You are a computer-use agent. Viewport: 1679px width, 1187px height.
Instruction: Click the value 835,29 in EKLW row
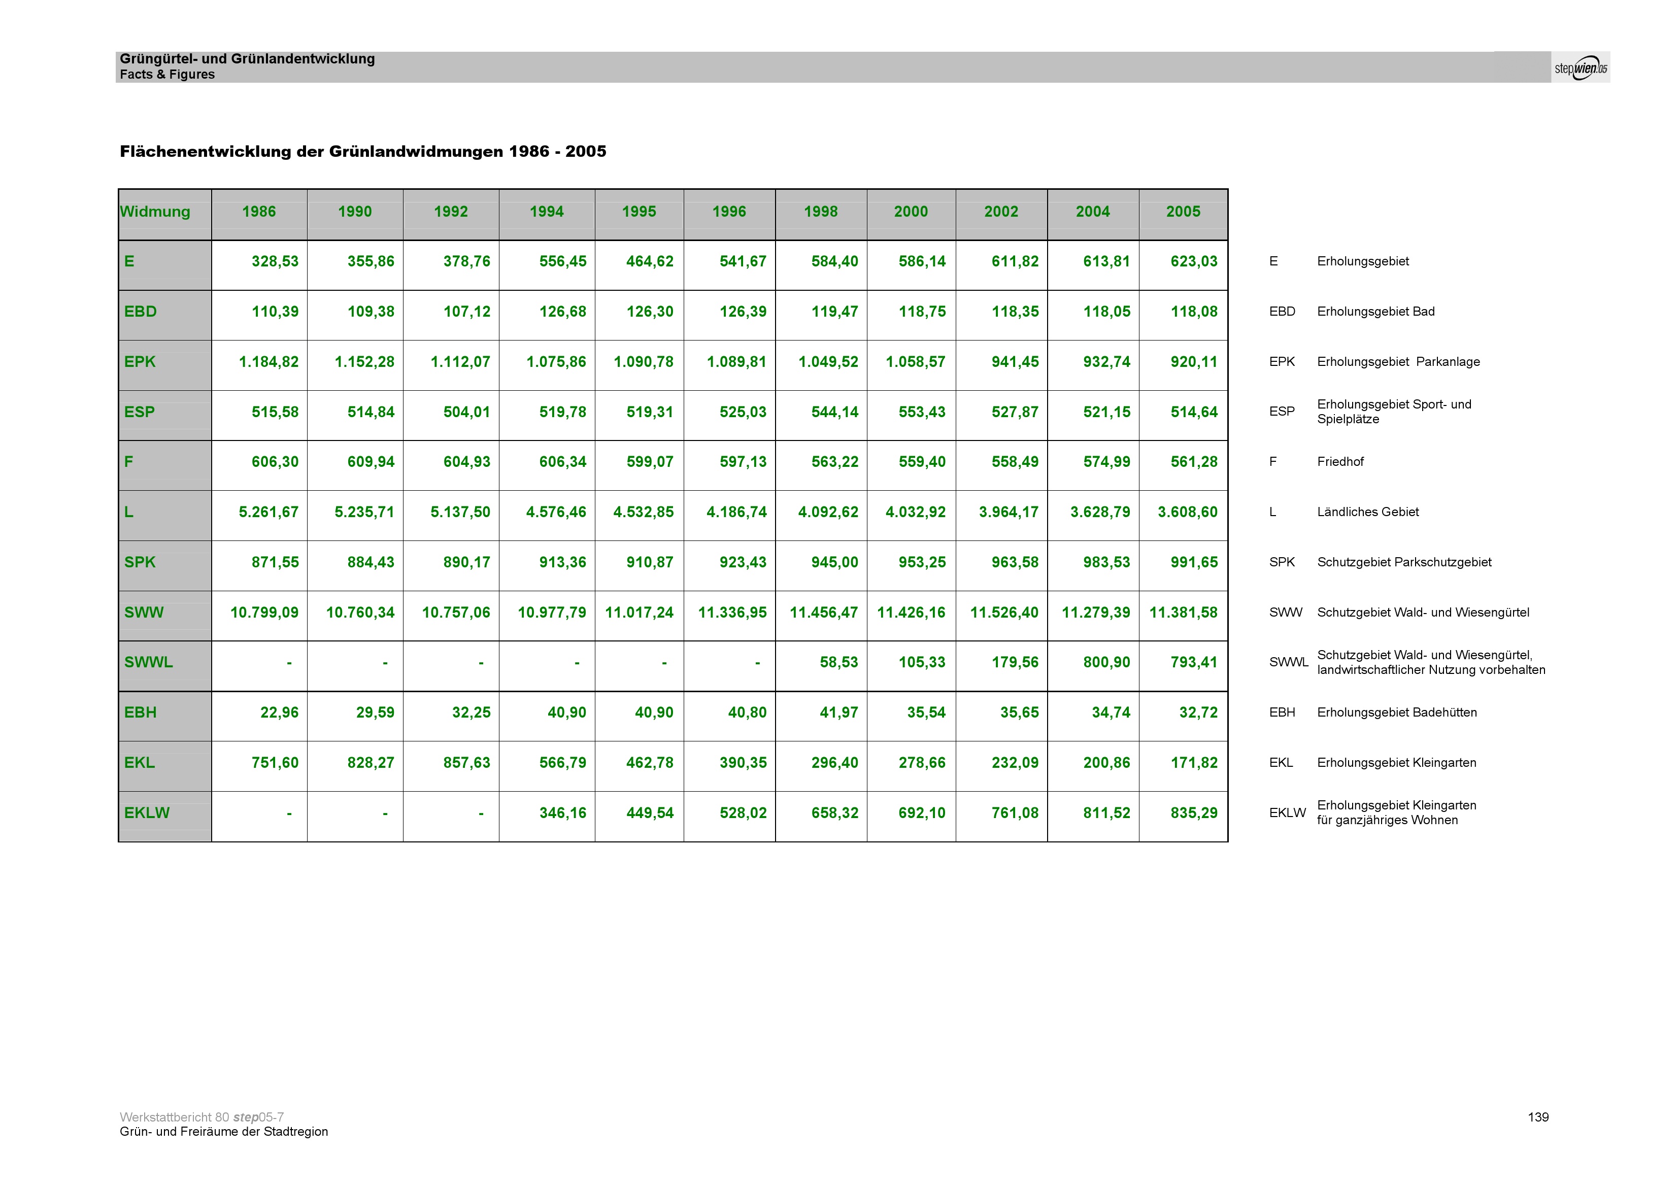pyautogui.click(x=1193, y=813)
